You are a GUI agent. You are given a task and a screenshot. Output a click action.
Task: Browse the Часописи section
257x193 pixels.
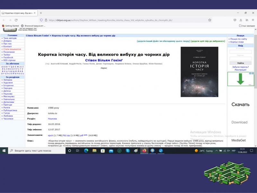8,119
